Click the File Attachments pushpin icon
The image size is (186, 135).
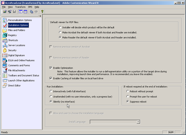tap(5, 71)
